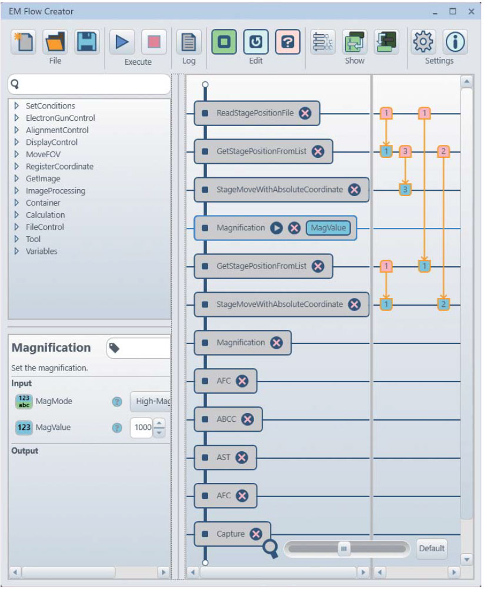
Task: Delete the Capture step from flow
Action: click(256, 534)
